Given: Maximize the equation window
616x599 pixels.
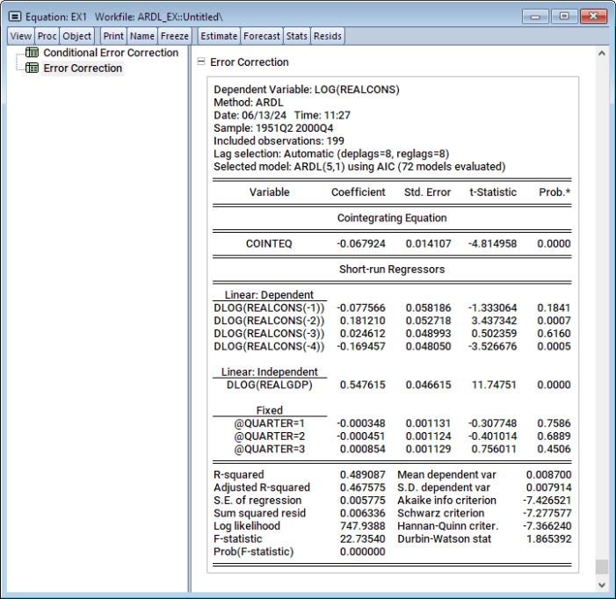Looking at the screenshot, I should [x=565, y=17].
